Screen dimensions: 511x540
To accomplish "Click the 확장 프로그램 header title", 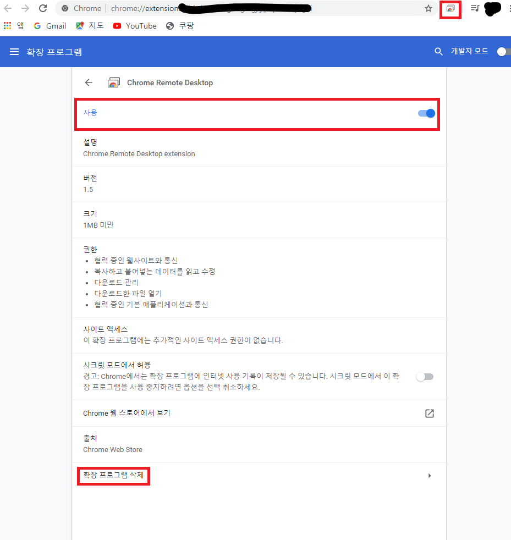I will click(x=54, y=52).
